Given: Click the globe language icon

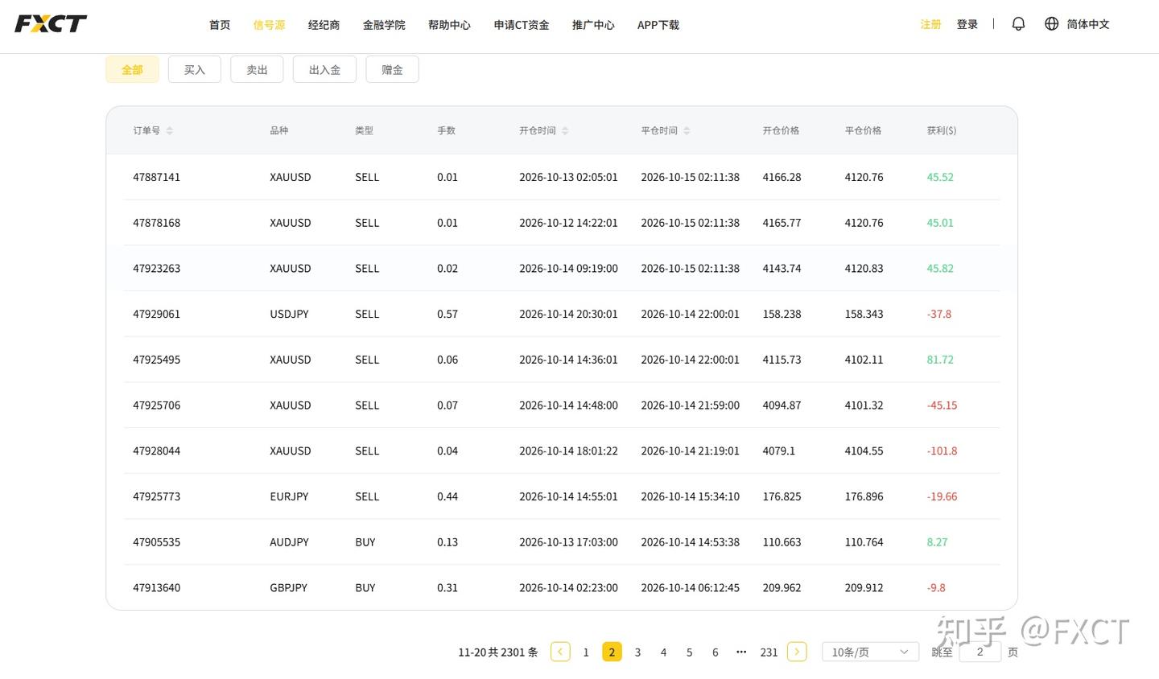Looking at the screenshot, I should 1051,24.
